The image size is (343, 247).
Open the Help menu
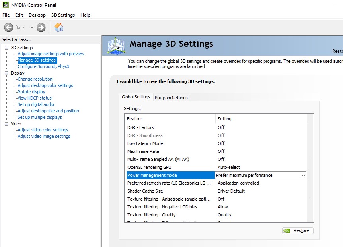[85, 15]
